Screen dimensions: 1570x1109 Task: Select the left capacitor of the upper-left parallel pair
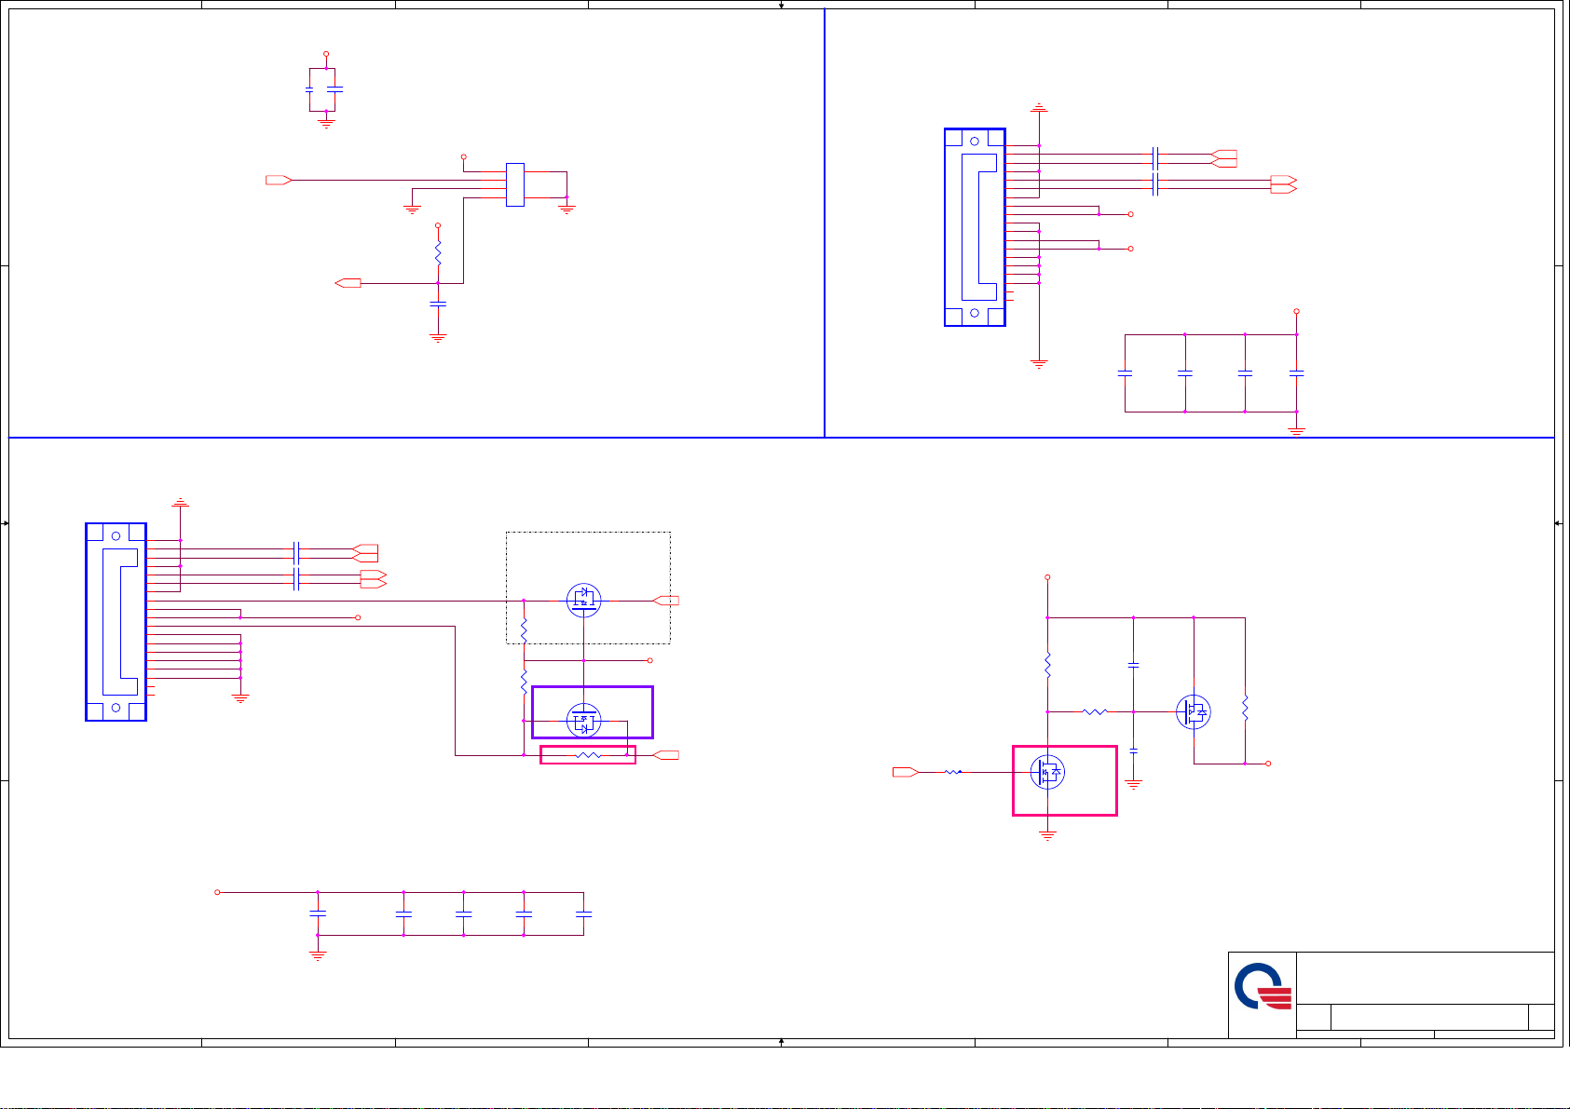[x=309, y=90]
